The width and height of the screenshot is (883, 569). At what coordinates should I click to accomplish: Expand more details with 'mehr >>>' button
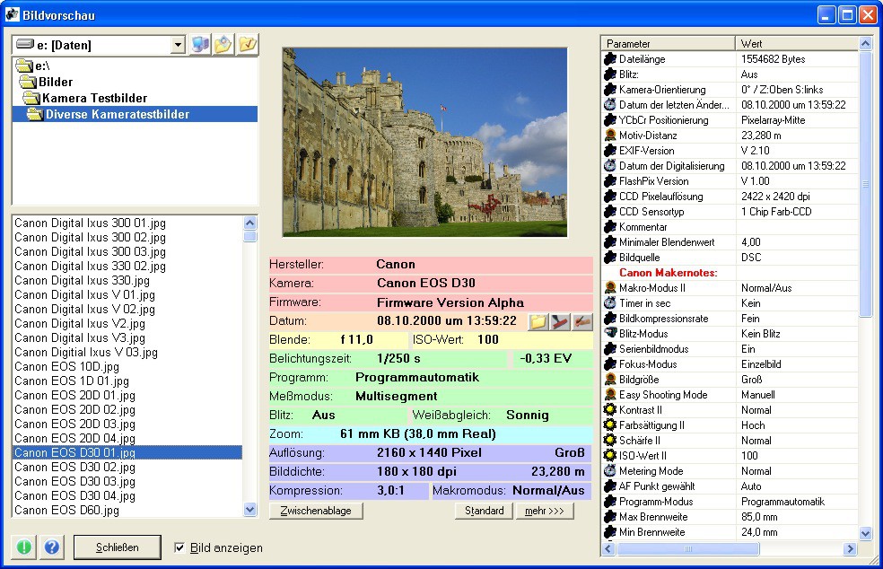545,511
